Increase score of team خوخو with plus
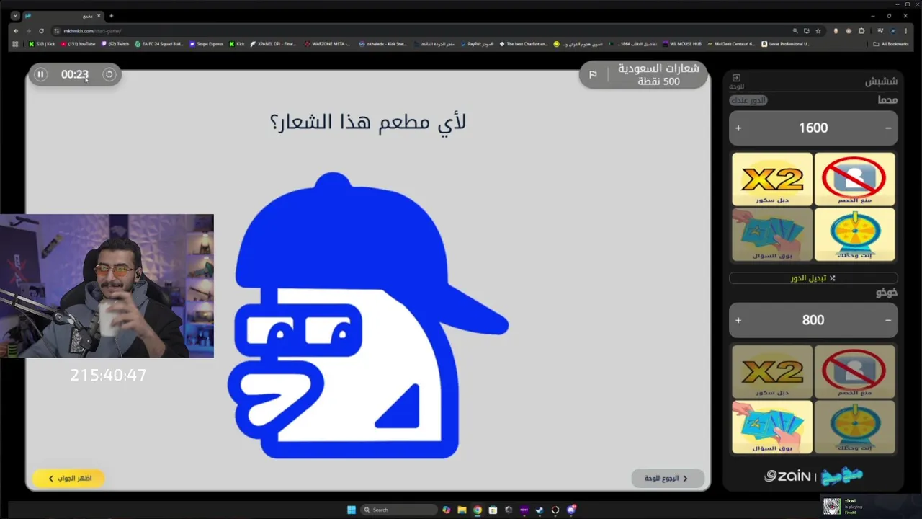 point(738,320)
